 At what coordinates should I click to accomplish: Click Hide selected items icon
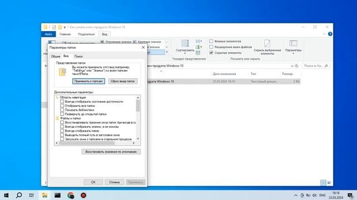(x=267, y=47)
